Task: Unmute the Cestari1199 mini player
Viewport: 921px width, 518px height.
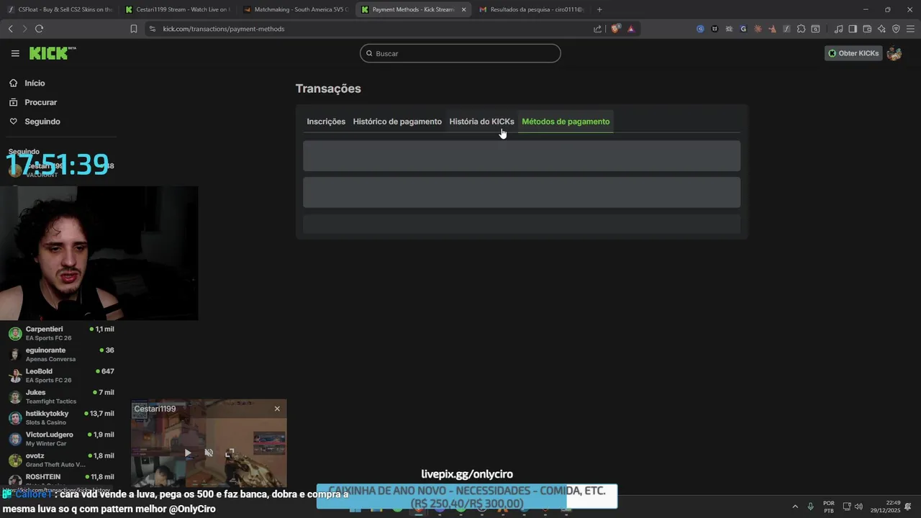Action: [209, 453]
